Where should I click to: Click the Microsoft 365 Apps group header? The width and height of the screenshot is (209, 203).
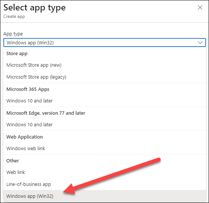[x=28, y=89]
